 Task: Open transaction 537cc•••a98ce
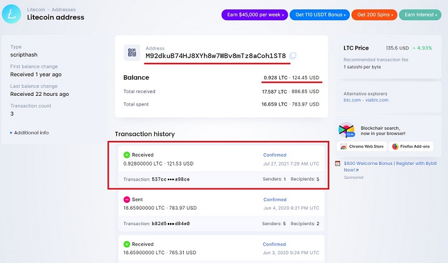pos(171,179)
